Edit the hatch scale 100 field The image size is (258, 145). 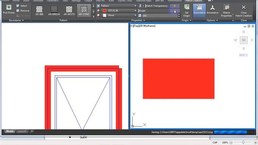point(160,16)
